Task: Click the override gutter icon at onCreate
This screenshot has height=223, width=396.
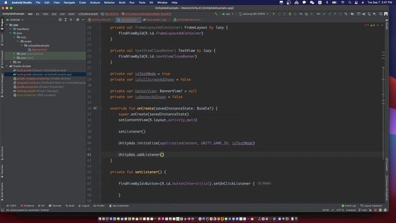Action: (x=95, y=108)
